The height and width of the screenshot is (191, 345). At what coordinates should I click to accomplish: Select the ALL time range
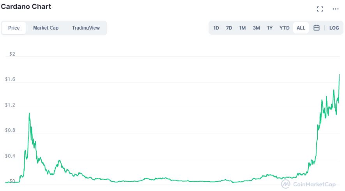301,28
